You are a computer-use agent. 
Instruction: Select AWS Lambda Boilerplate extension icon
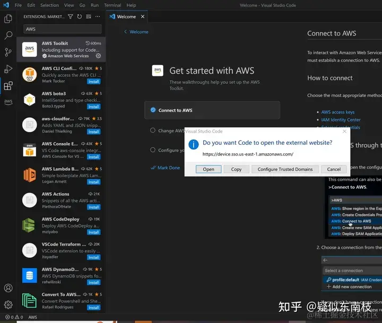(x=30, y=175)
